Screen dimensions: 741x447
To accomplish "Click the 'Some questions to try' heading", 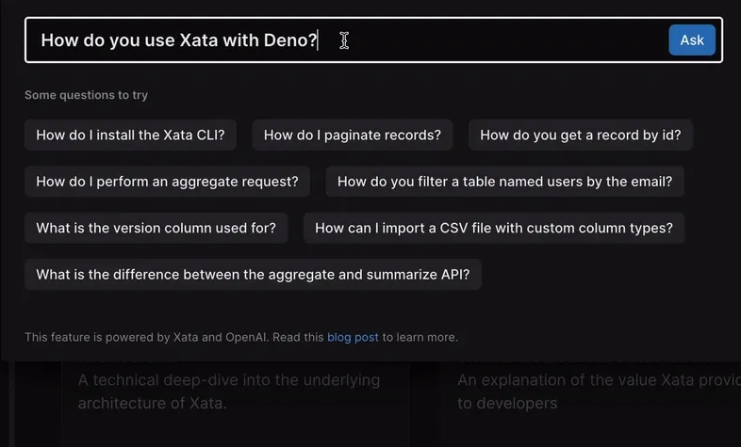I will click(86, 95).
